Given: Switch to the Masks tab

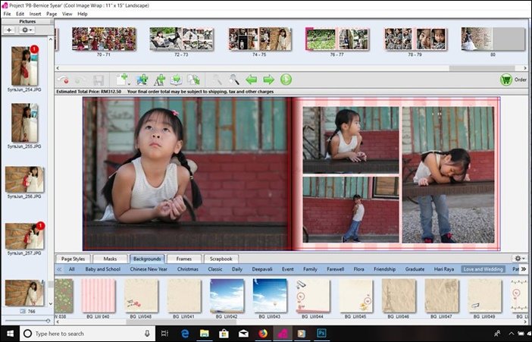Looking at the screenshot, I should [110, 259].
